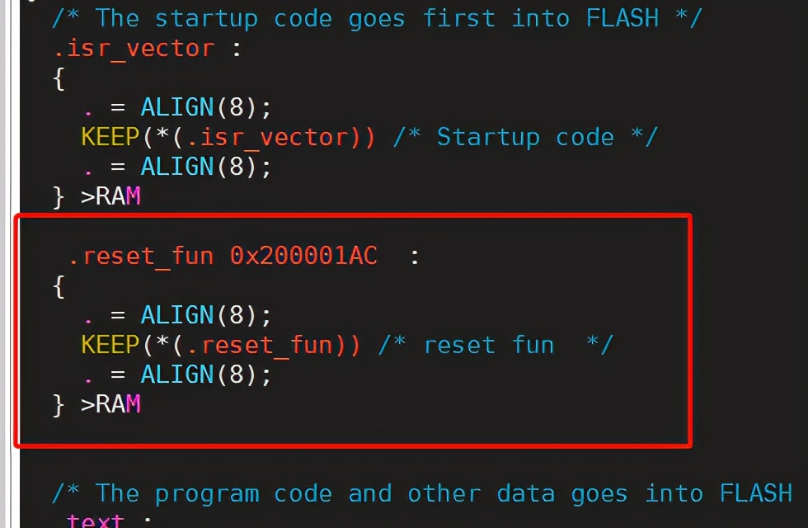808x528 pixels.
Task: Click the ".isr_vector" section name declaration
Action: point(134,49)
